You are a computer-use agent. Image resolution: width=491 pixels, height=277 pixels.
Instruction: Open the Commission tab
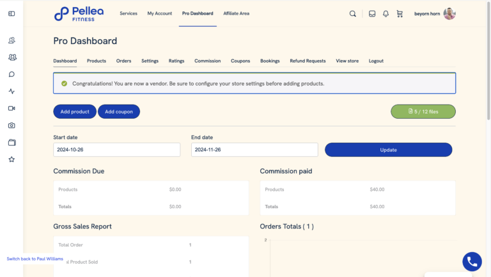pos(208,61)
